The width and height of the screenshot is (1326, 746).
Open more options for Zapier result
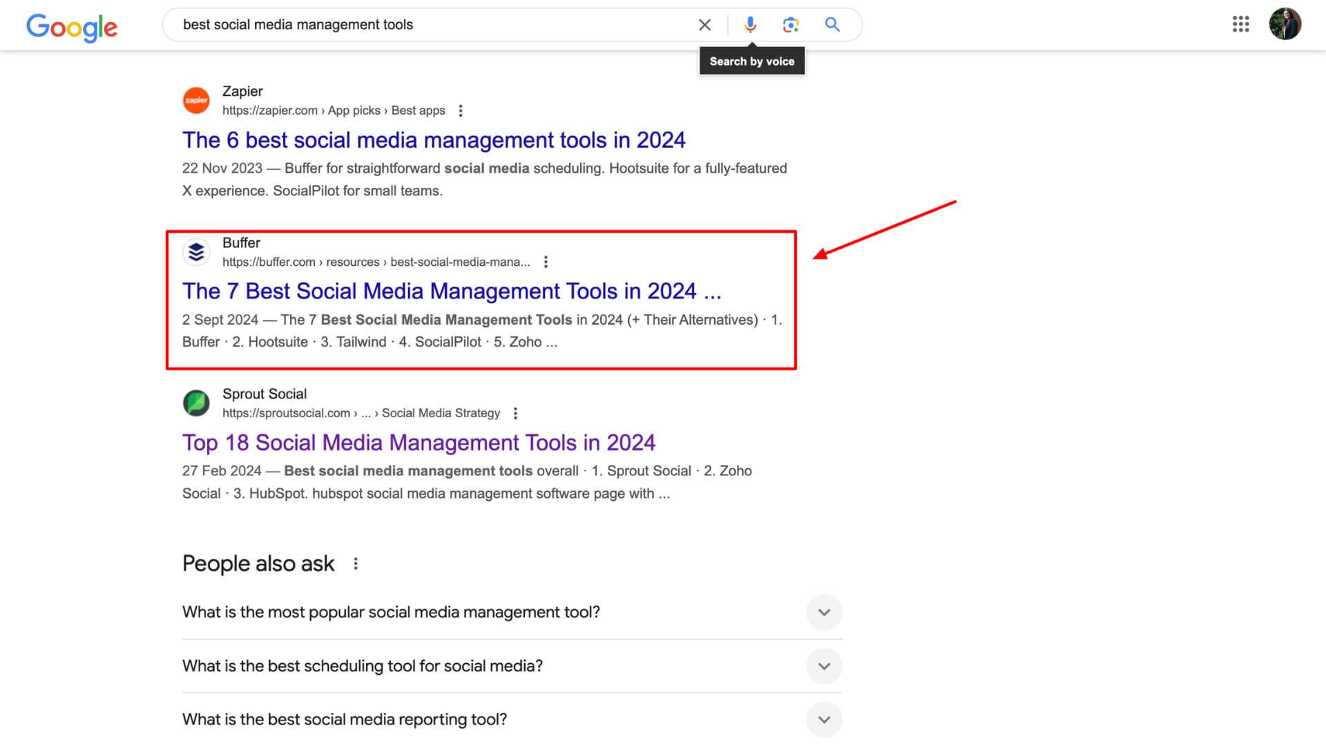point(461,111)
